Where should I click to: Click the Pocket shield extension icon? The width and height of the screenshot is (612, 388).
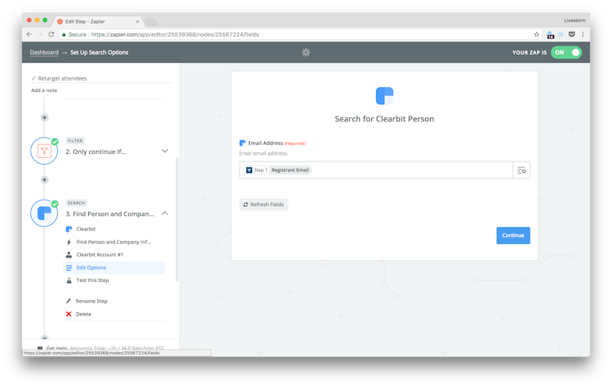point(572,34)
